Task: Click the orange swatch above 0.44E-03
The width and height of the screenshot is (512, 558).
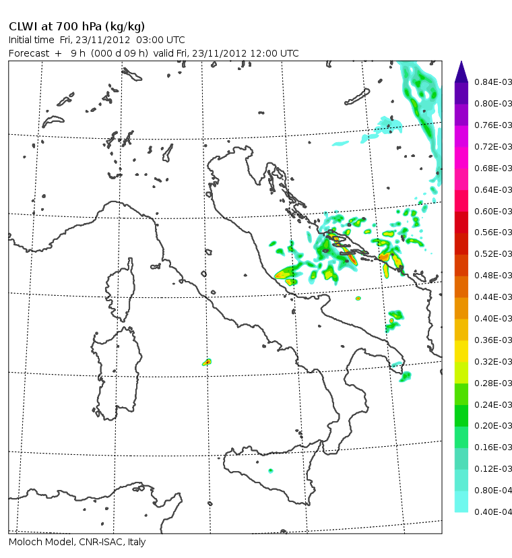Action: [x=461, y=287]
